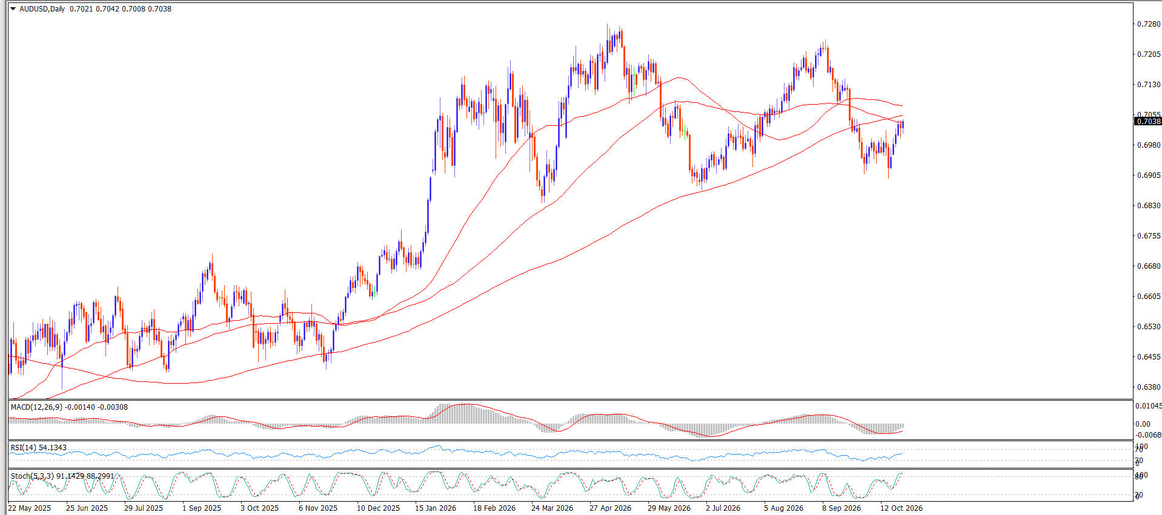This screenshot has height=515, width=1162.
Task: Click the 25 Jun 2025 date label
Action: point(87,508)
